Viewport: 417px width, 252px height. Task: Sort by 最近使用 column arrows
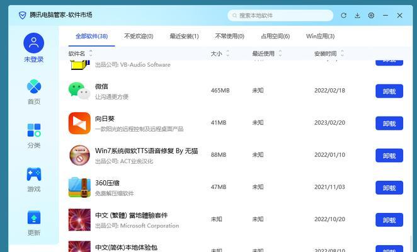280,53
